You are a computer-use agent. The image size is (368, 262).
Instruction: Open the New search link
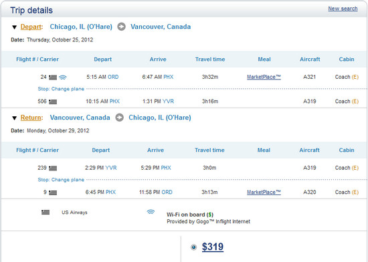(343, 9)
